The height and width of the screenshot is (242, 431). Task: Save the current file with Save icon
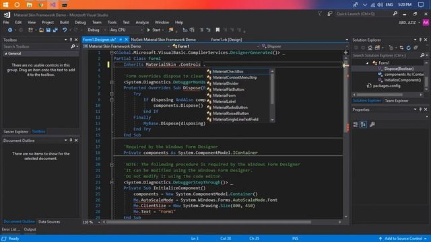pos(48,30)
